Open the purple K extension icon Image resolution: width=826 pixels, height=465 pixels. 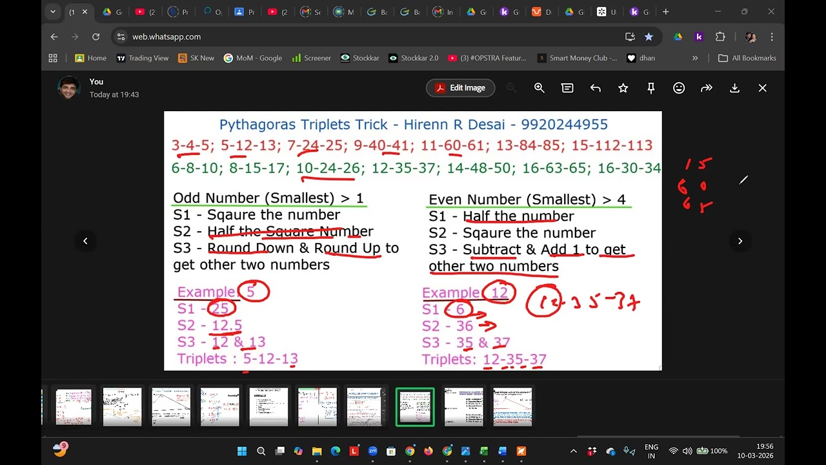coord(699,37)
